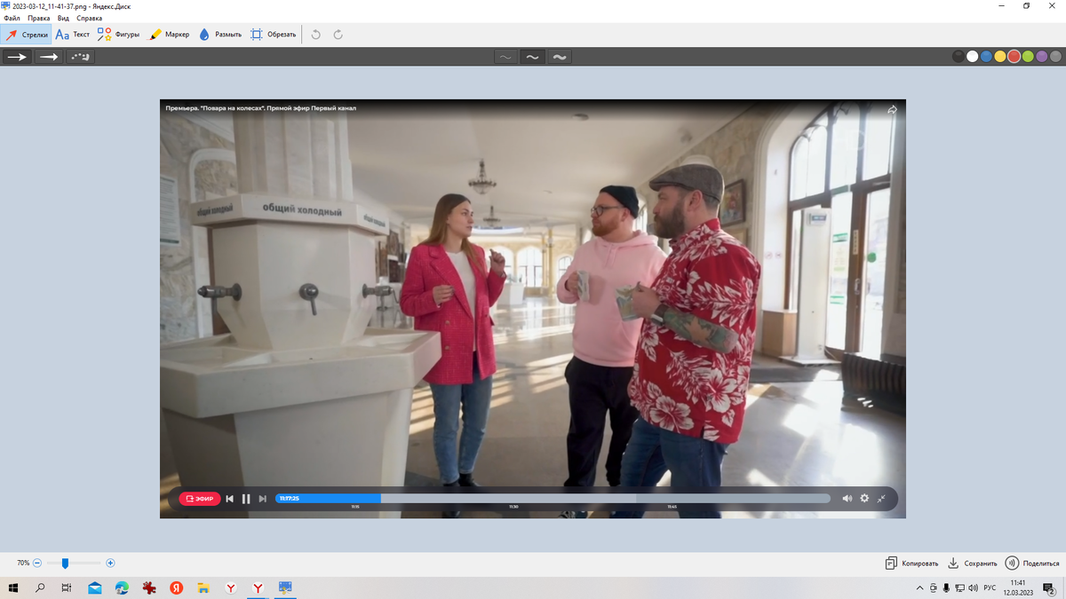Pick the gray color swatch
The width and height of the screenshot is (1066, 599).
click(1055, 57)
